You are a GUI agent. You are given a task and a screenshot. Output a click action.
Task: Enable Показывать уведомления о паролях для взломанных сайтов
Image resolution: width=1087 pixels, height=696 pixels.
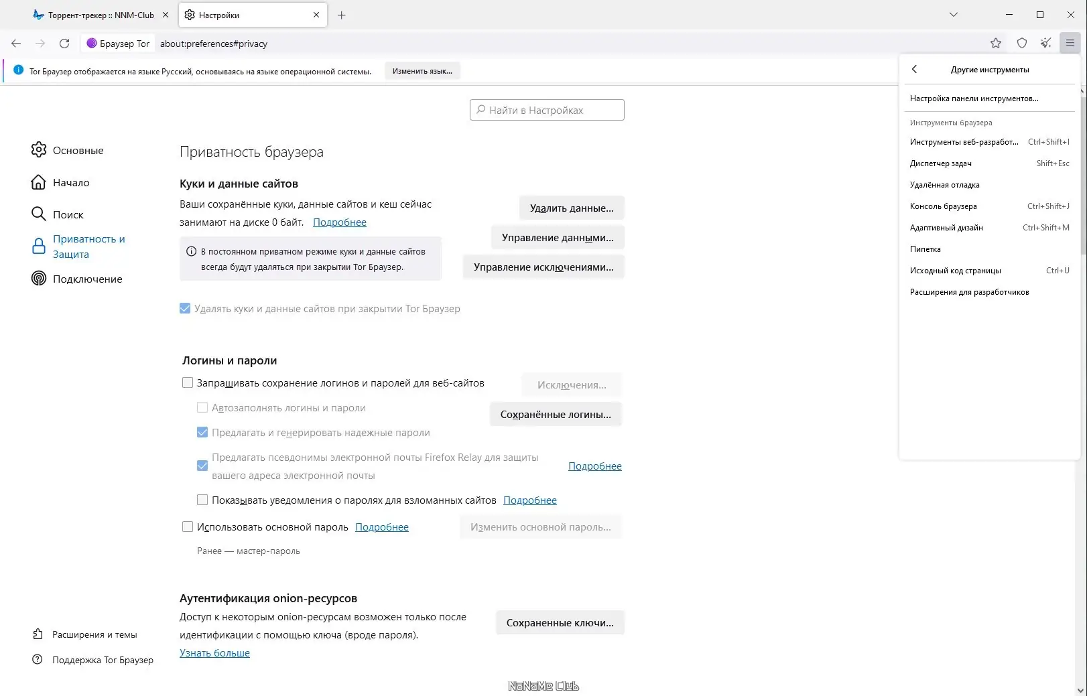[202, 500]
